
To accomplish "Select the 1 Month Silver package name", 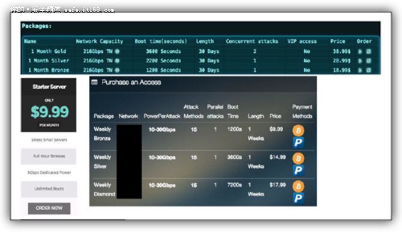I will click(x=49, y=60).
